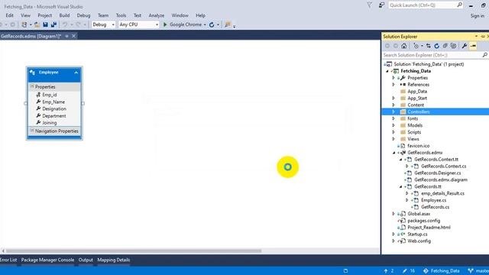Click the Sign in link
Viewport: 489px width, 275px height.
click(x=477, y=16)
